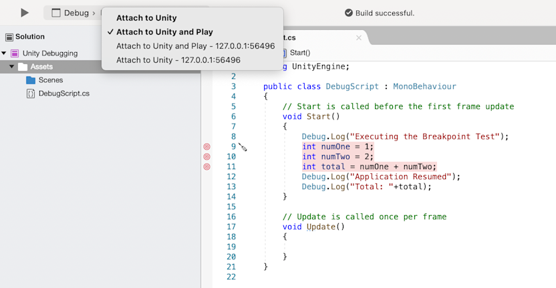Image resolution: width=556 pixels, height=288 pixels.
Task: Start debugging with the Play button
Action: (x=25, y=13)
